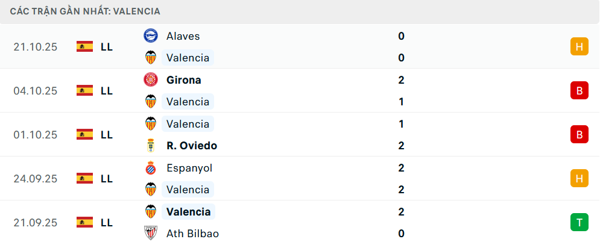Click the Girona club crest icon
Screen dimensions: 600x242
150,80
